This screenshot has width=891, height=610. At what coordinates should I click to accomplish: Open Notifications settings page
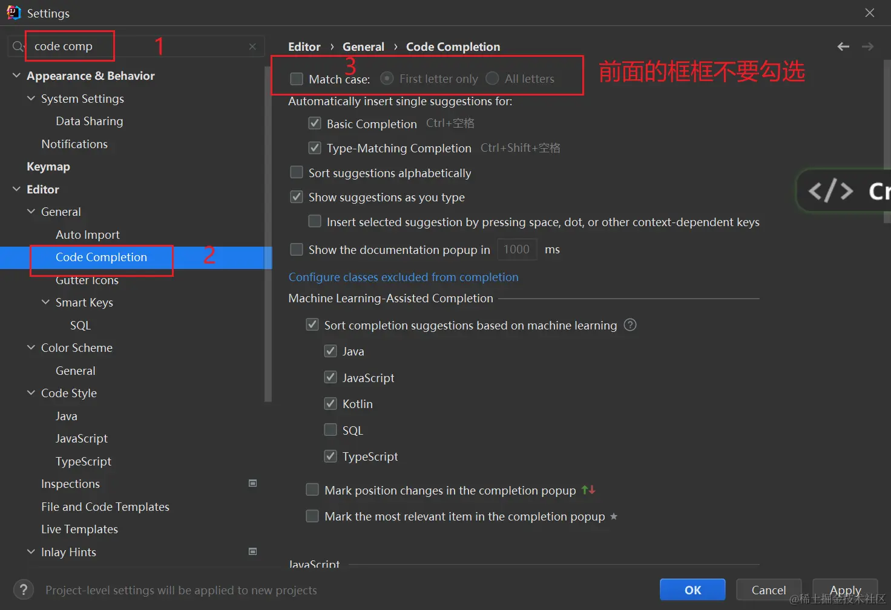click(x=74, y=144)
